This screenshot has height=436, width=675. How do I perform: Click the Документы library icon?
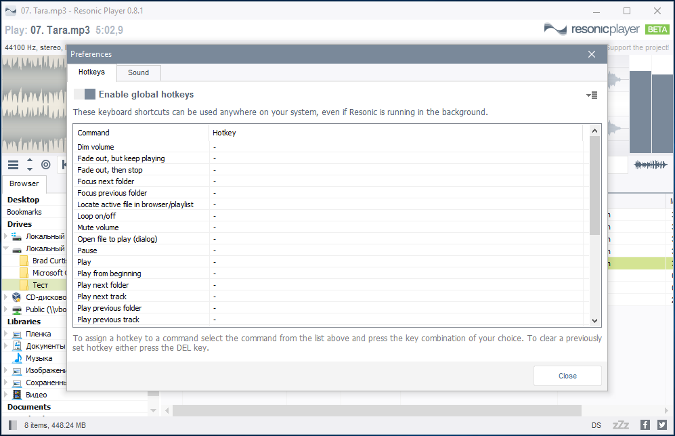pos(17,345)
